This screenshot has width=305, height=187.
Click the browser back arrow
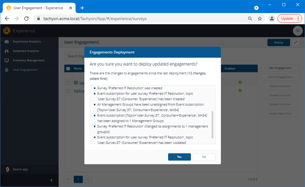(x=7, y=18)
